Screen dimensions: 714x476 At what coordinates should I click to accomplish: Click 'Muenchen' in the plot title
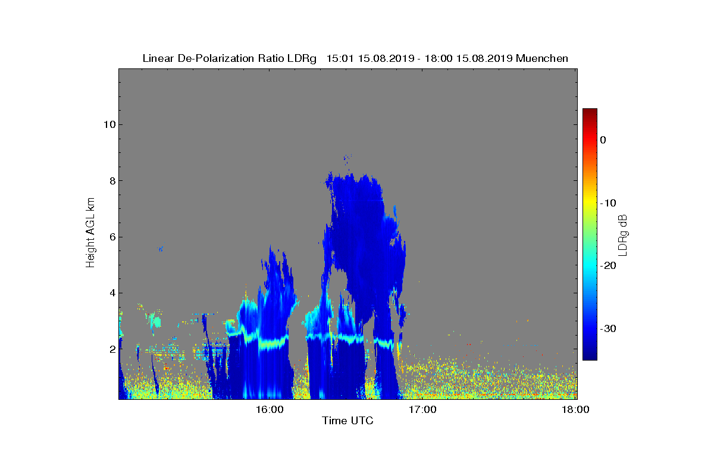coord(542,58)
